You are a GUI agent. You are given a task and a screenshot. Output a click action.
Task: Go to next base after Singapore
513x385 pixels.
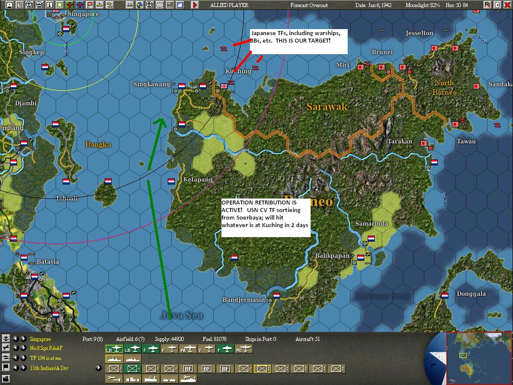[24, 339]
